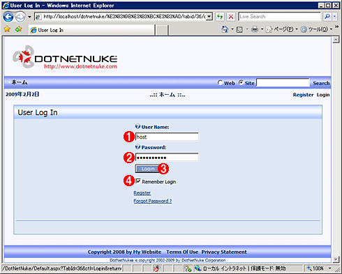Toggle the Remember Login checkbox
Screen dimensions: 342x274
138,181
